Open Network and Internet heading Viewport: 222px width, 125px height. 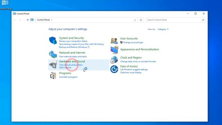[72, 52]
